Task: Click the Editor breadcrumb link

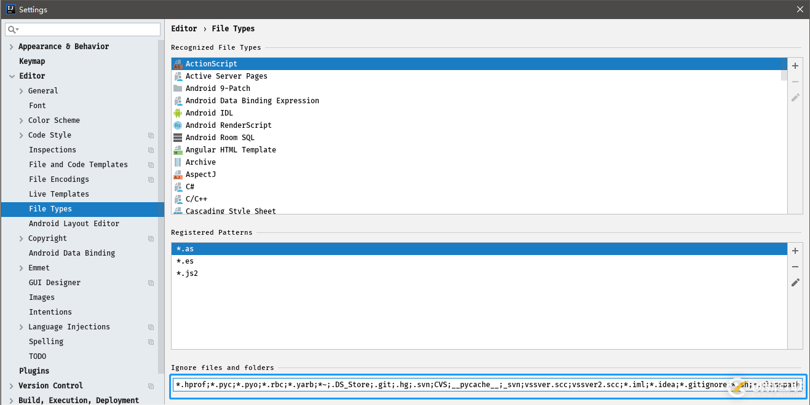Action: point(184,29)
